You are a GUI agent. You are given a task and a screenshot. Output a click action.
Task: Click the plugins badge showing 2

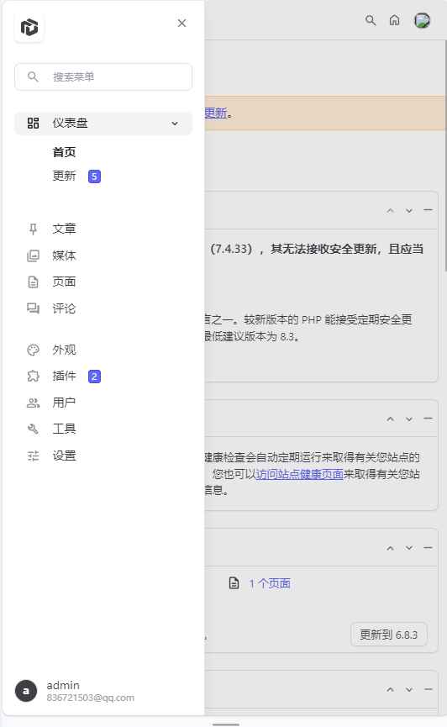tap(94, 377)
